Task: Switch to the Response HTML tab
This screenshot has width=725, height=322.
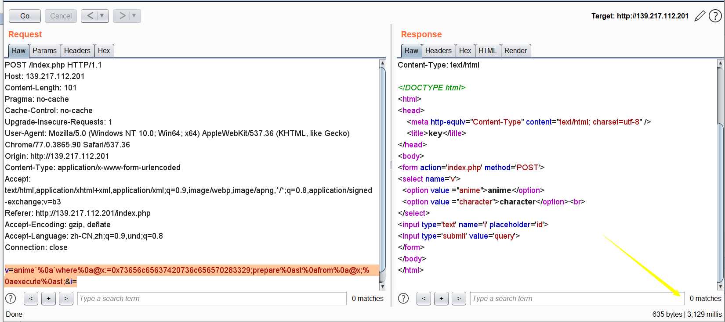Action: (487, 51)
